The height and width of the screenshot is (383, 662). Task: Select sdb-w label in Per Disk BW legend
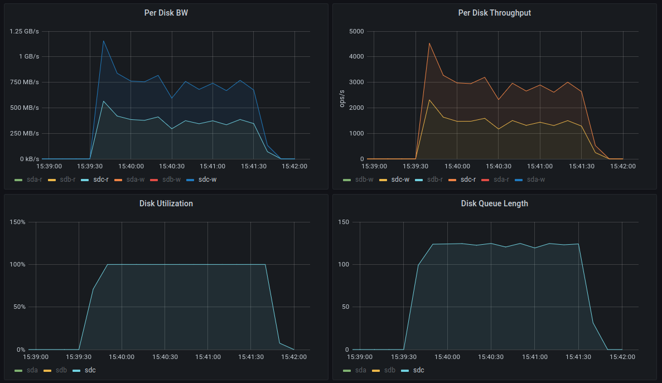click(x=172, y=180)
